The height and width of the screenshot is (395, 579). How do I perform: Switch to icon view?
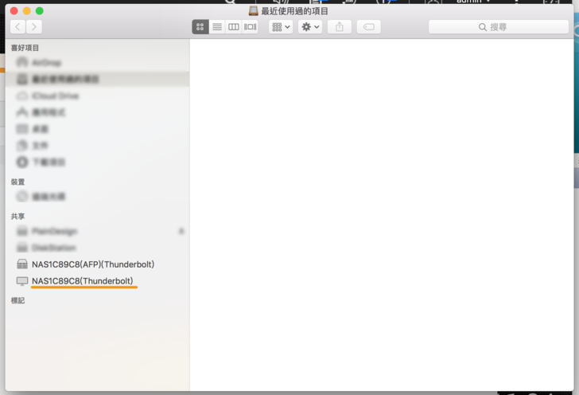(x=200, y=26)
